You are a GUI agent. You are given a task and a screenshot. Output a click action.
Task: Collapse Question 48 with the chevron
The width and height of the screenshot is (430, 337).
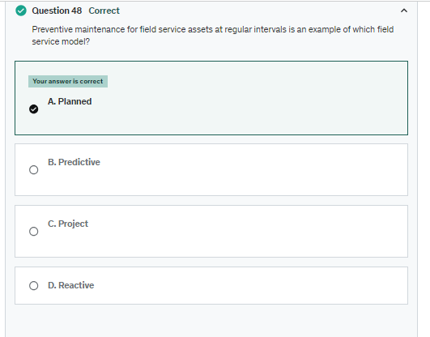[x=403, y=11]
